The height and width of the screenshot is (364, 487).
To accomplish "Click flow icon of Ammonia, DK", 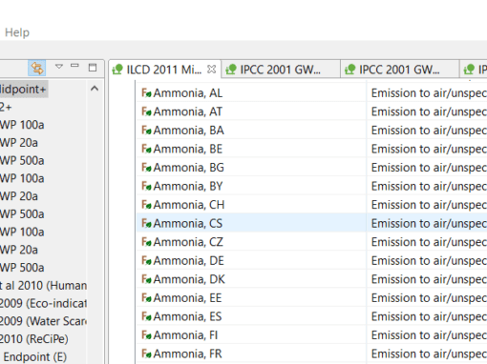I will click(x=146, y=279).
